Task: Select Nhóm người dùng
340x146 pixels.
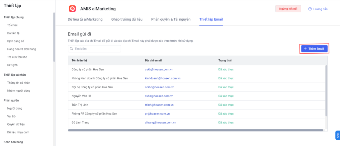Action: [19, 91]
